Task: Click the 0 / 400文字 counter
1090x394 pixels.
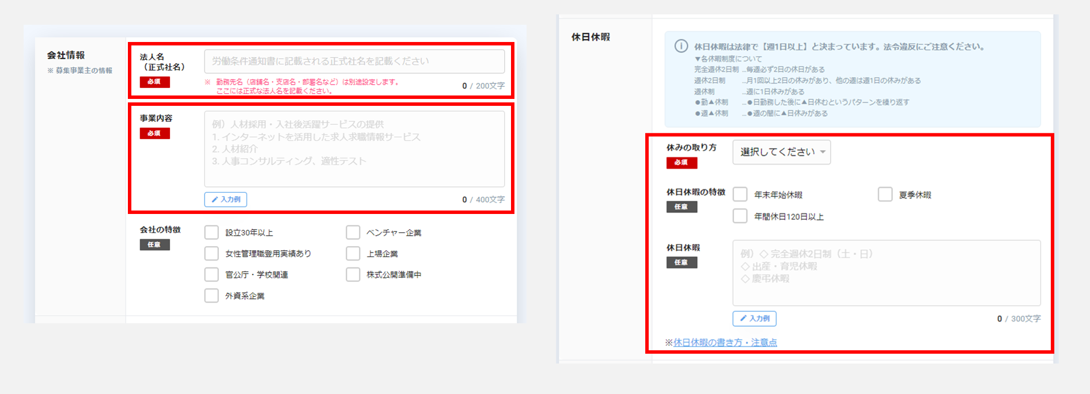Action: click(483, 200)
